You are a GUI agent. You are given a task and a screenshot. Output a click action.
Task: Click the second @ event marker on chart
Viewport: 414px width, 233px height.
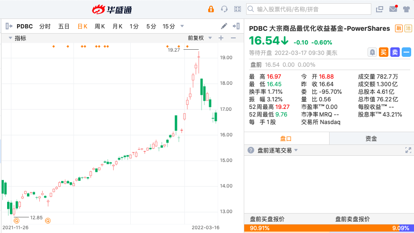[48, 221]
